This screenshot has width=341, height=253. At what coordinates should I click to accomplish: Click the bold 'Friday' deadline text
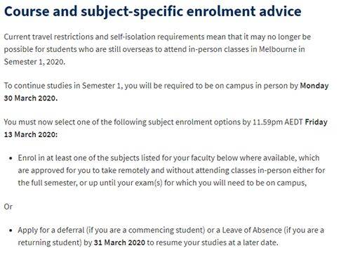[x=316, y=122]
